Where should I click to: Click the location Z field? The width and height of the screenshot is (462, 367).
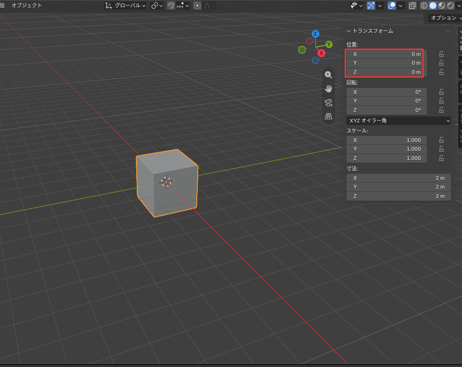coord(386,72)
